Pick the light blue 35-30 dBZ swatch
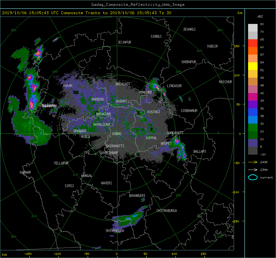Screen dimensions: 276x258 click(253, 120)
